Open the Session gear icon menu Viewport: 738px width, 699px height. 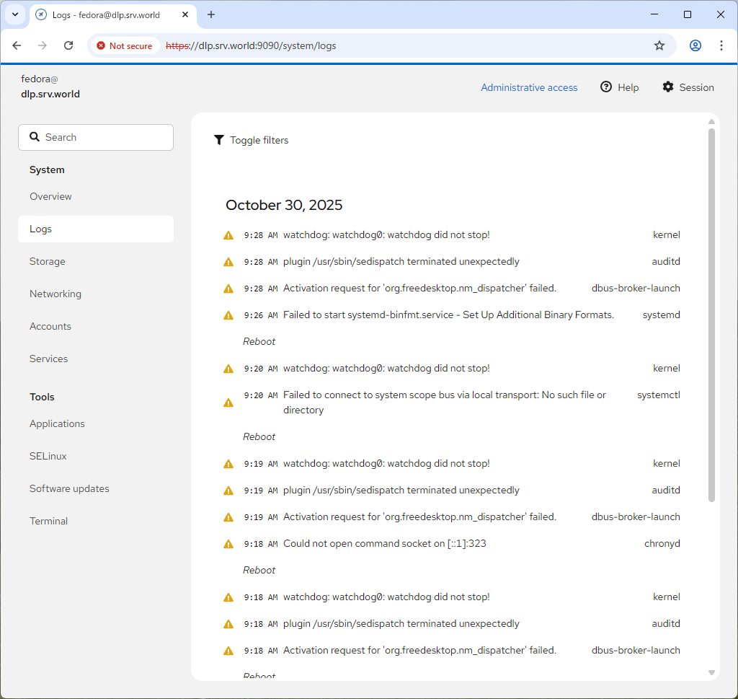668,87
